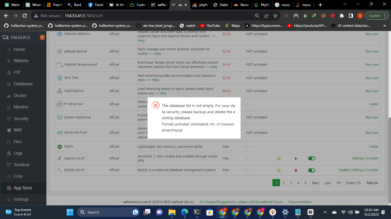
Task: Go to page 5 of app list
Action: 306,183
